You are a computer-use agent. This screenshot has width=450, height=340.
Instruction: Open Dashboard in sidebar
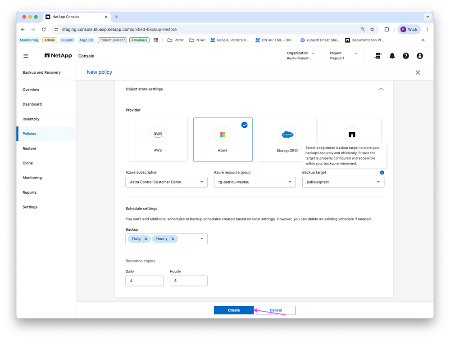point(32,104)
